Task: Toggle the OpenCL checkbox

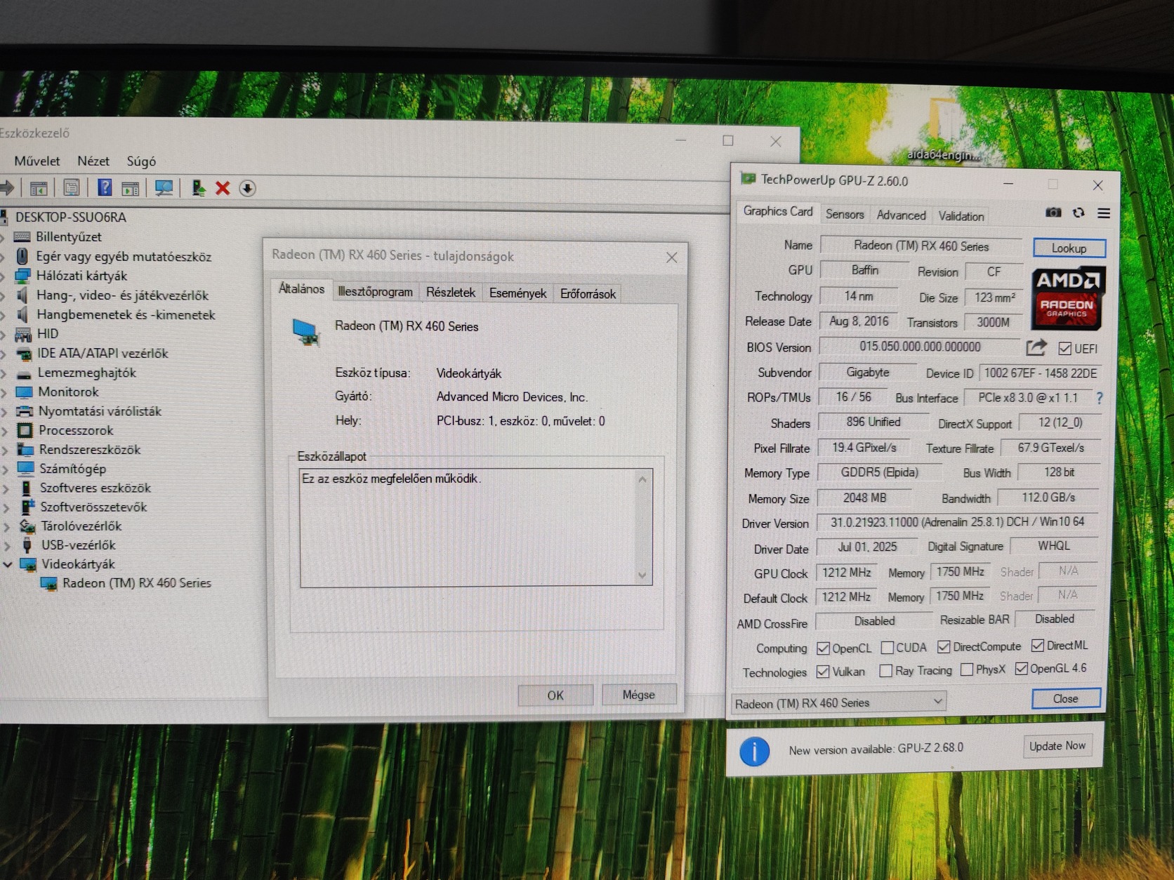Action: [x=823, y=648]
